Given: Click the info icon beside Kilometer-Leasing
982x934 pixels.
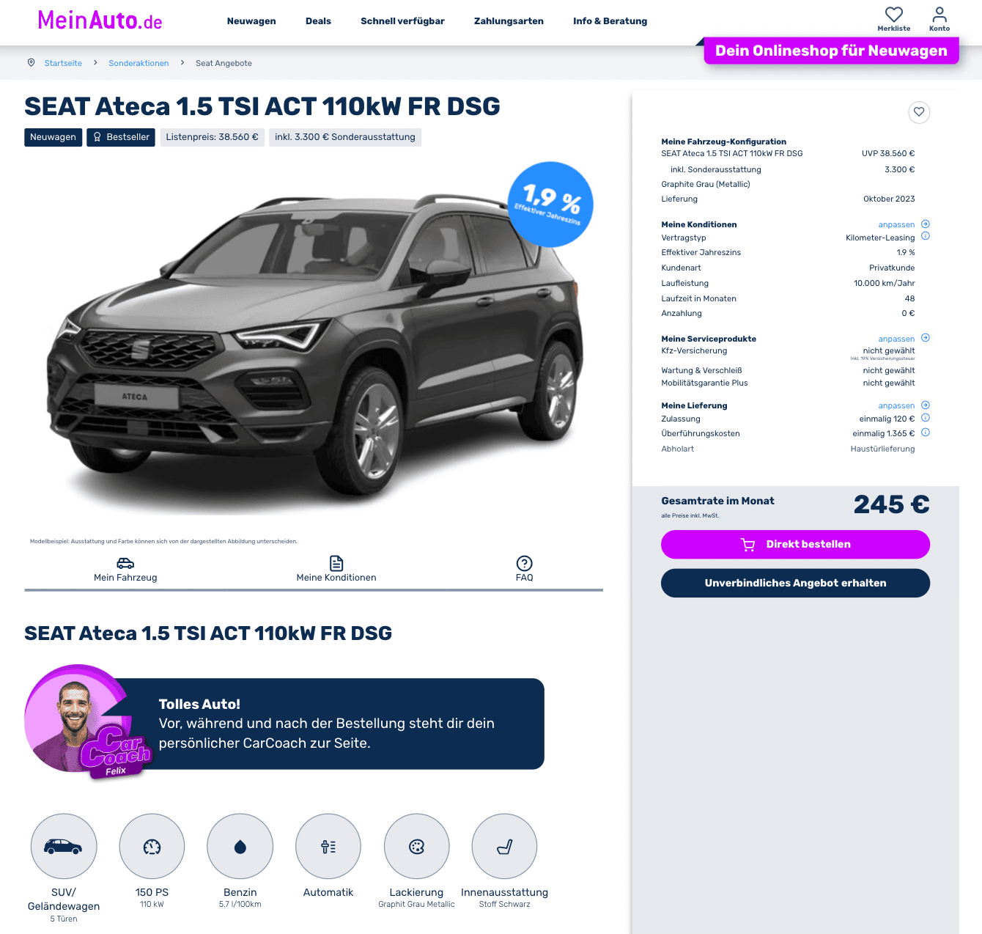Looking at the screenshot, I should 926,236.
